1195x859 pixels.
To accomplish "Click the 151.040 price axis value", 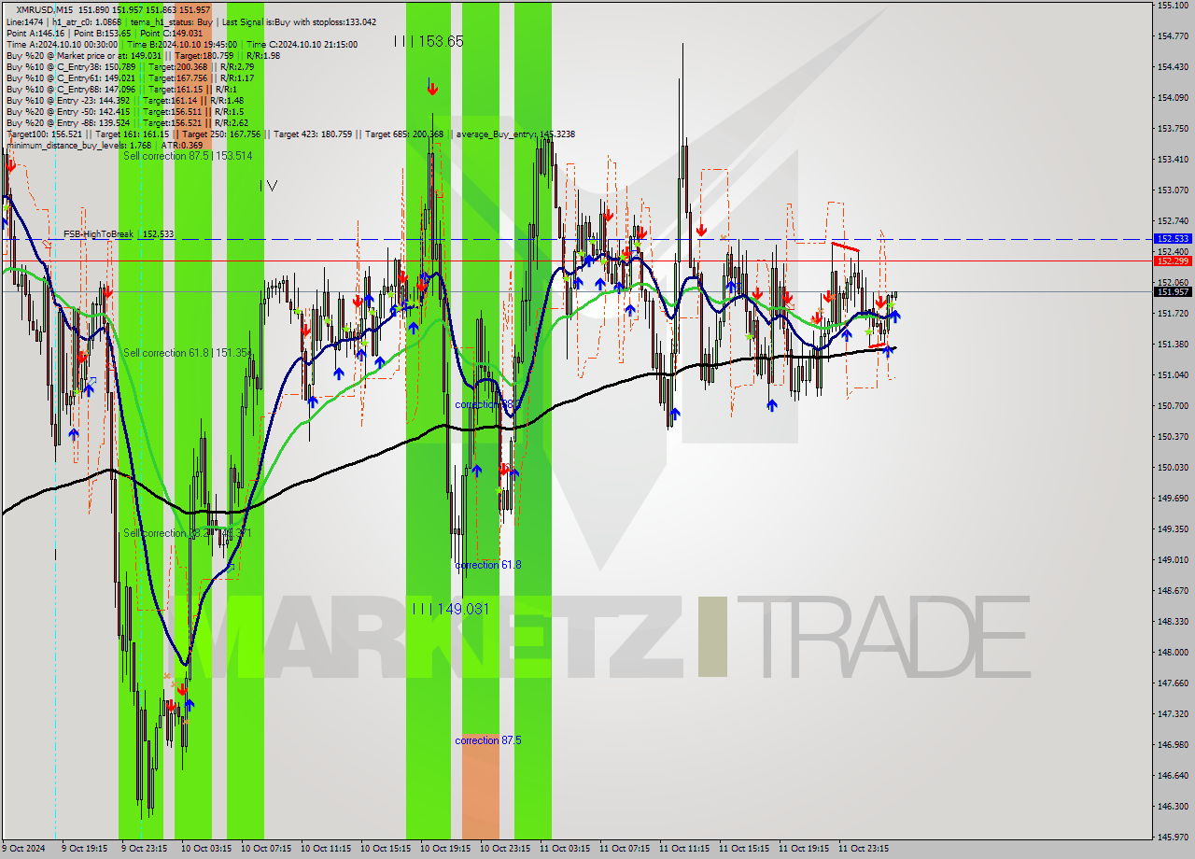I will tap(1174, 375).
